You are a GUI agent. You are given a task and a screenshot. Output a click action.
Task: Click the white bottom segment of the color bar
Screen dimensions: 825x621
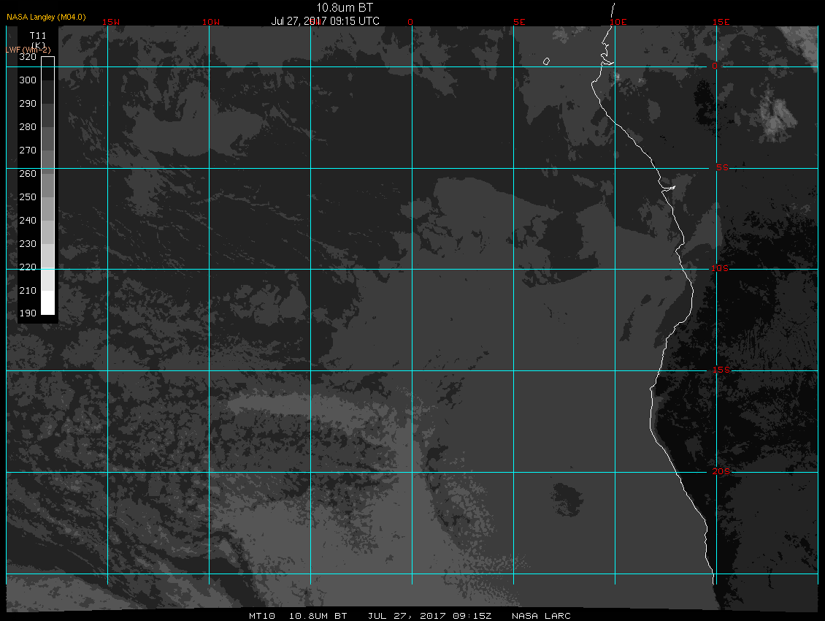pos(48,302)
